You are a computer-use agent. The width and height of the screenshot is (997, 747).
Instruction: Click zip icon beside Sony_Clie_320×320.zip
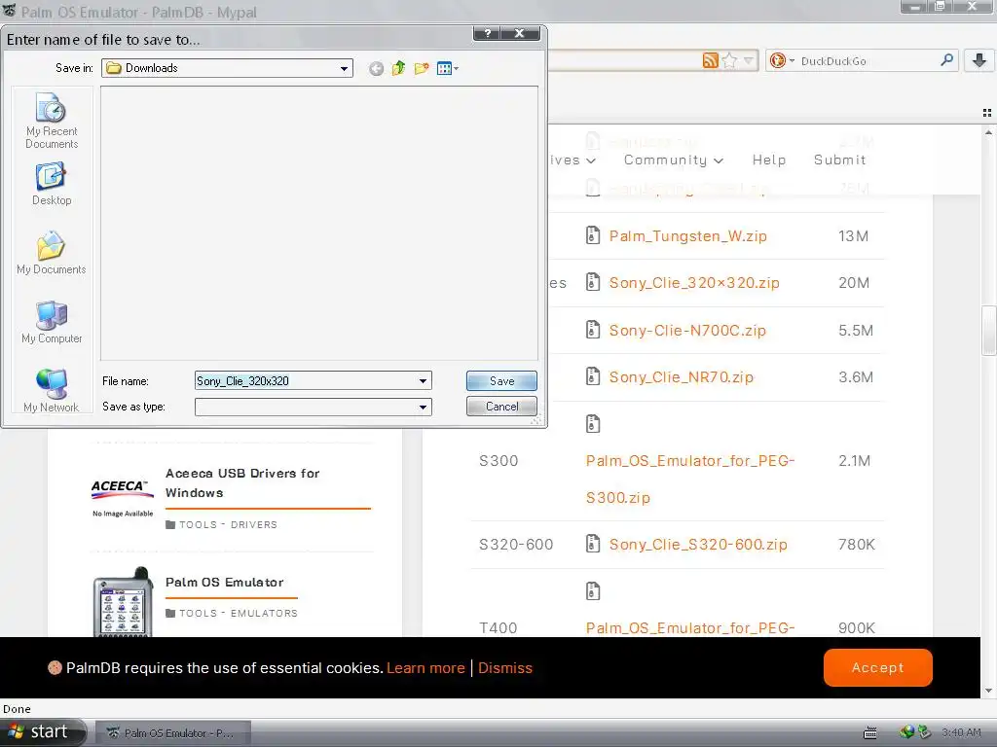click(x=593, y=282)
